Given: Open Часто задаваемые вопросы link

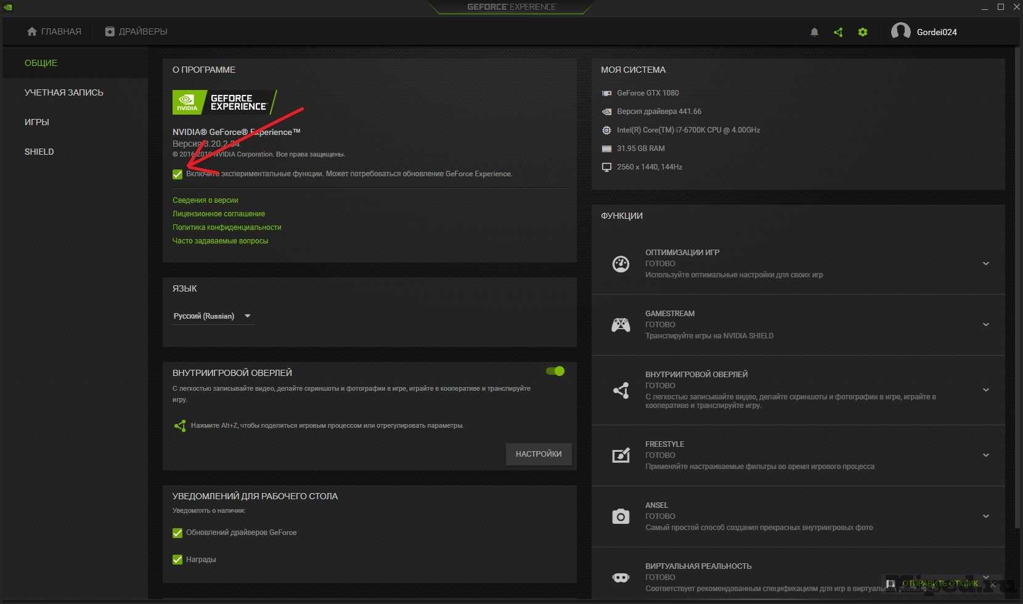Looking at the screenshot, I should [x=221, y=241].
